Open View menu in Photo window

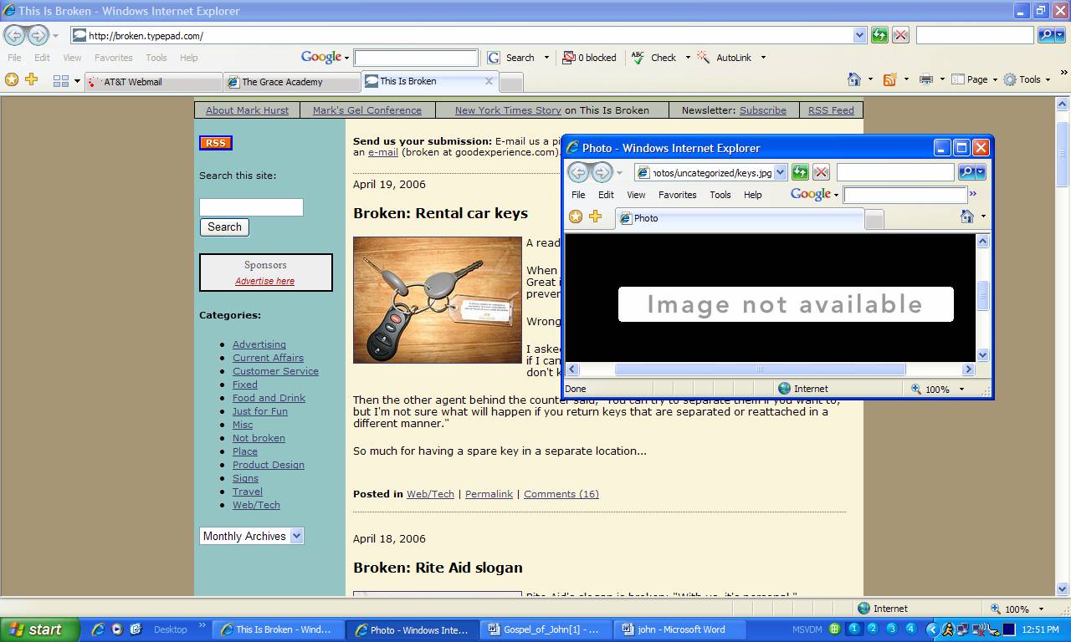(636, 195)
